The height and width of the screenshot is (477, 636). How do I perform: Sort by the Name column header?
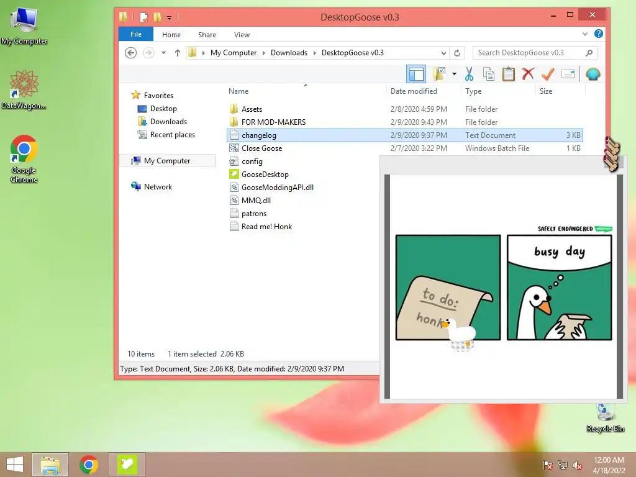click(x=238, y=91)
